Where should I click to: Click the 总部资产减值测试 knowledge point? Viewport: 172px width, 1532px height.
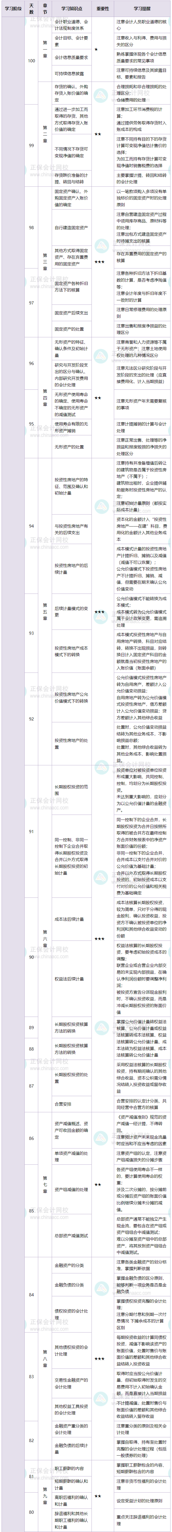tap(72, 1236)
